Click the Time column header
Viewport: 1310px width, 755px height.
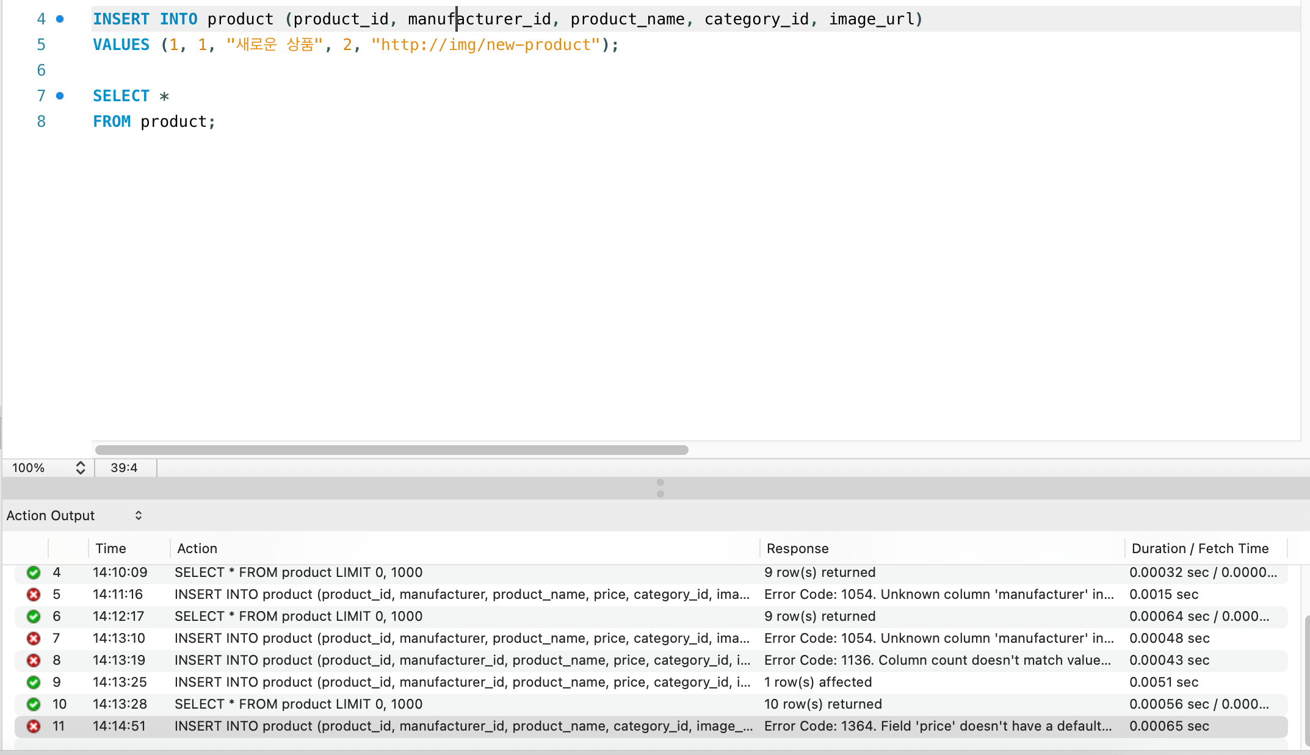pos(110,548)
